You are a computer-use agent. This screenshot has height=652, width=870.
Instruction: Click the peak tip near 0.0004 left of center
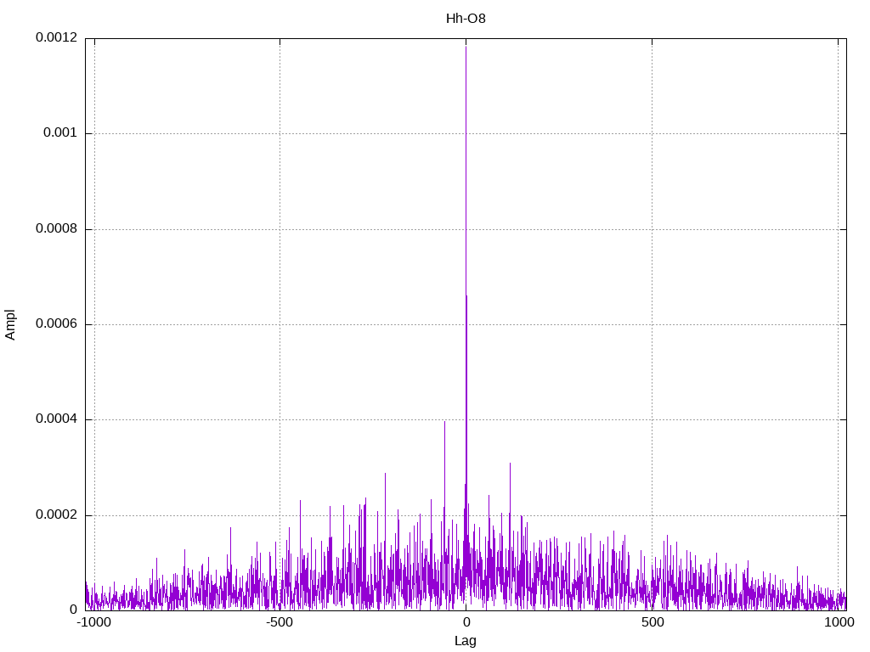[444, 422]
